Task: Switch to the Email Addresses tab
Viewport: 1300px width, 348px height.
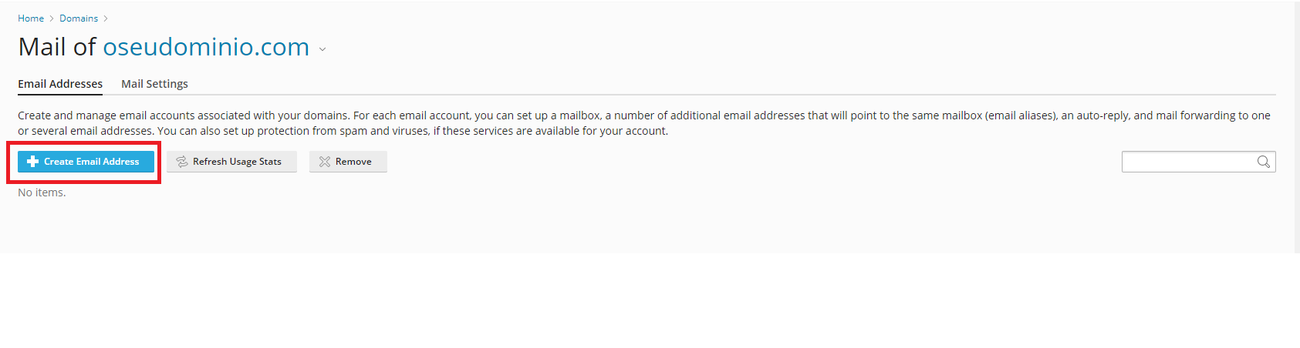Action: [x=60, y=84]
